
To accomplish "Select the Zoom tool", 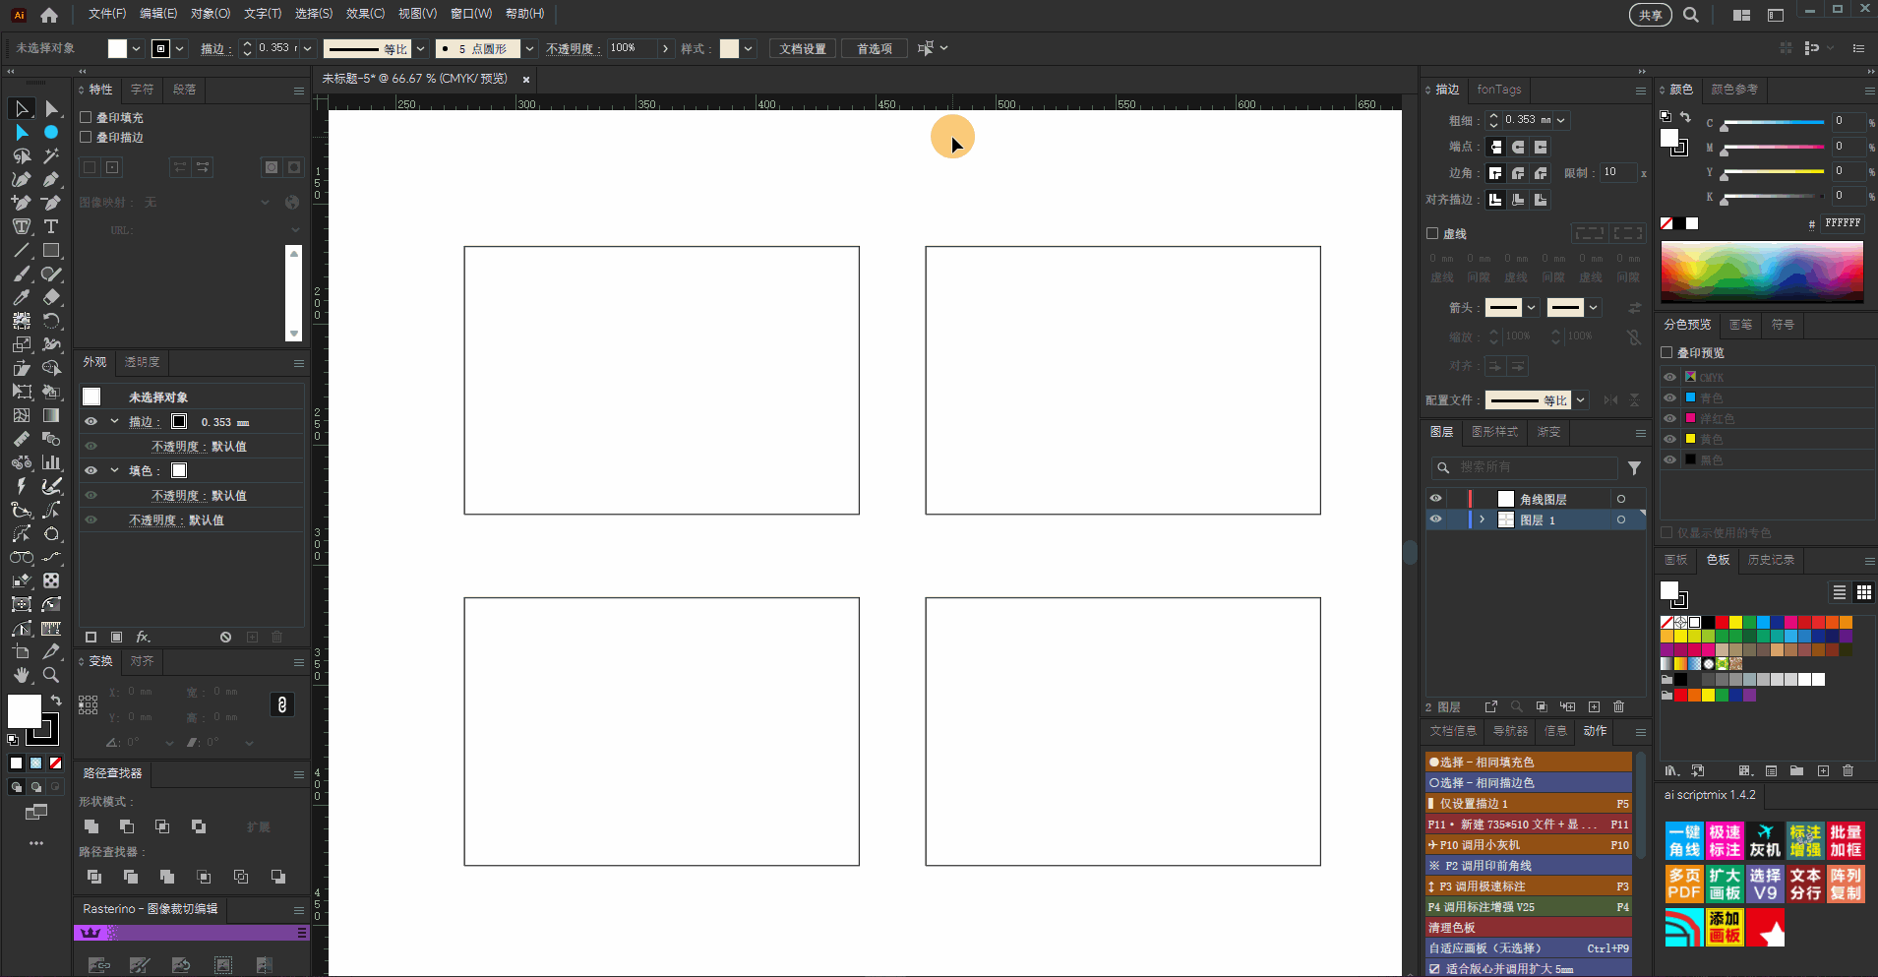I will click(x=51, y=675).
